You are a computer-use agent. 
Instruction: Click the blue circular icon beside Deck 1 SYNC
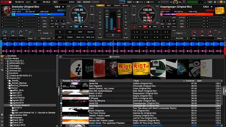[92, 27]
